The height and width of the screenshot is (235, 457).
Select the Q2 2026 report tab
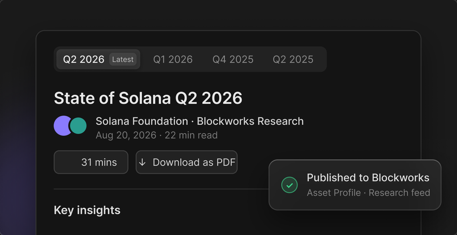(98, 59)
